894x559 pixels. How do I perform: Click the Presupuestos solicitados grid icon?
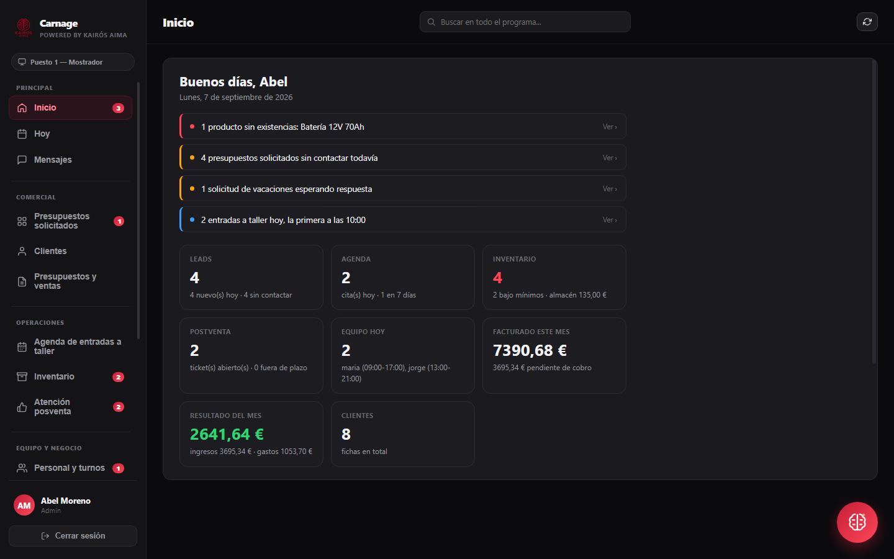pos(22,221)
